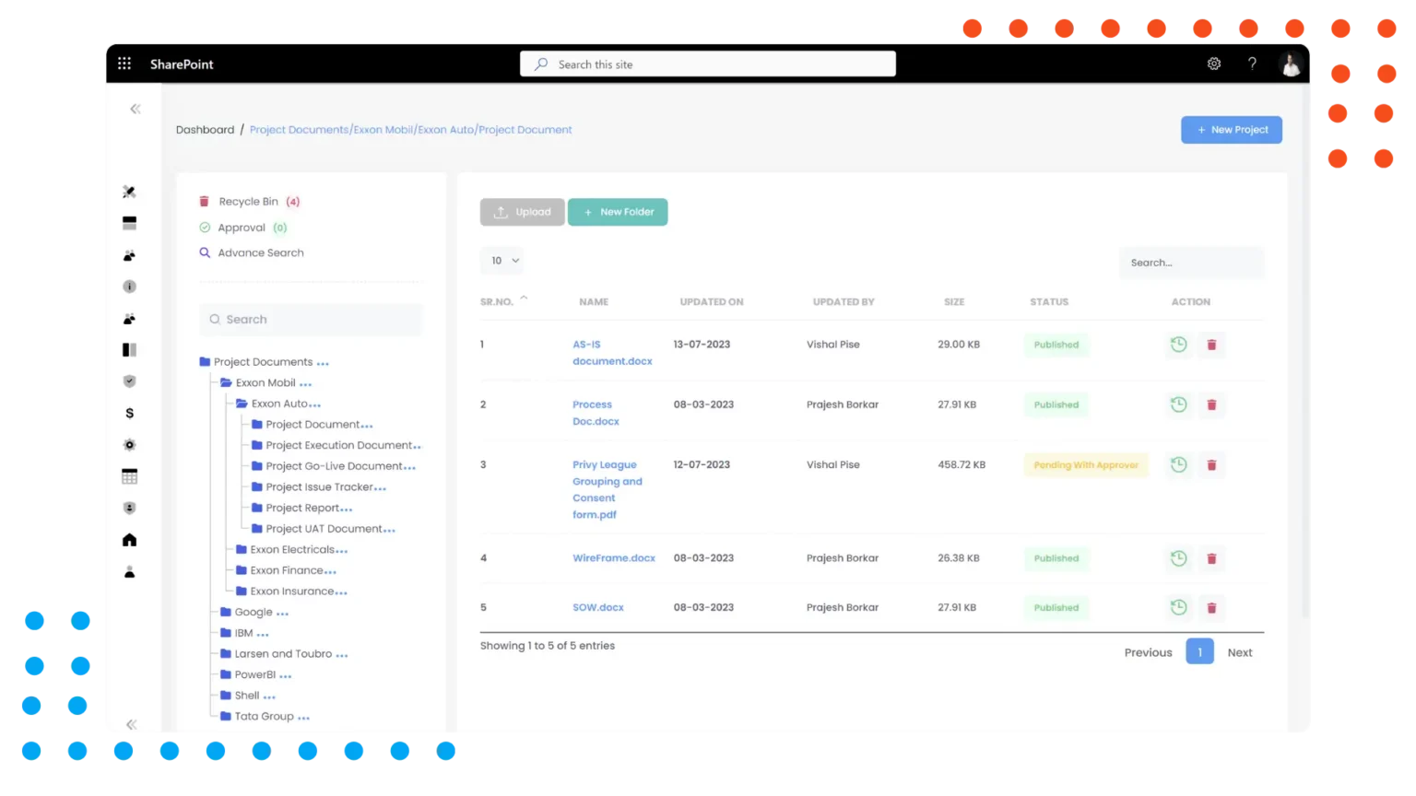This screenshot has height=796, width=1416.
Task: Delete SOW.docx with trash icon
Action: (x=1211, y=608)
